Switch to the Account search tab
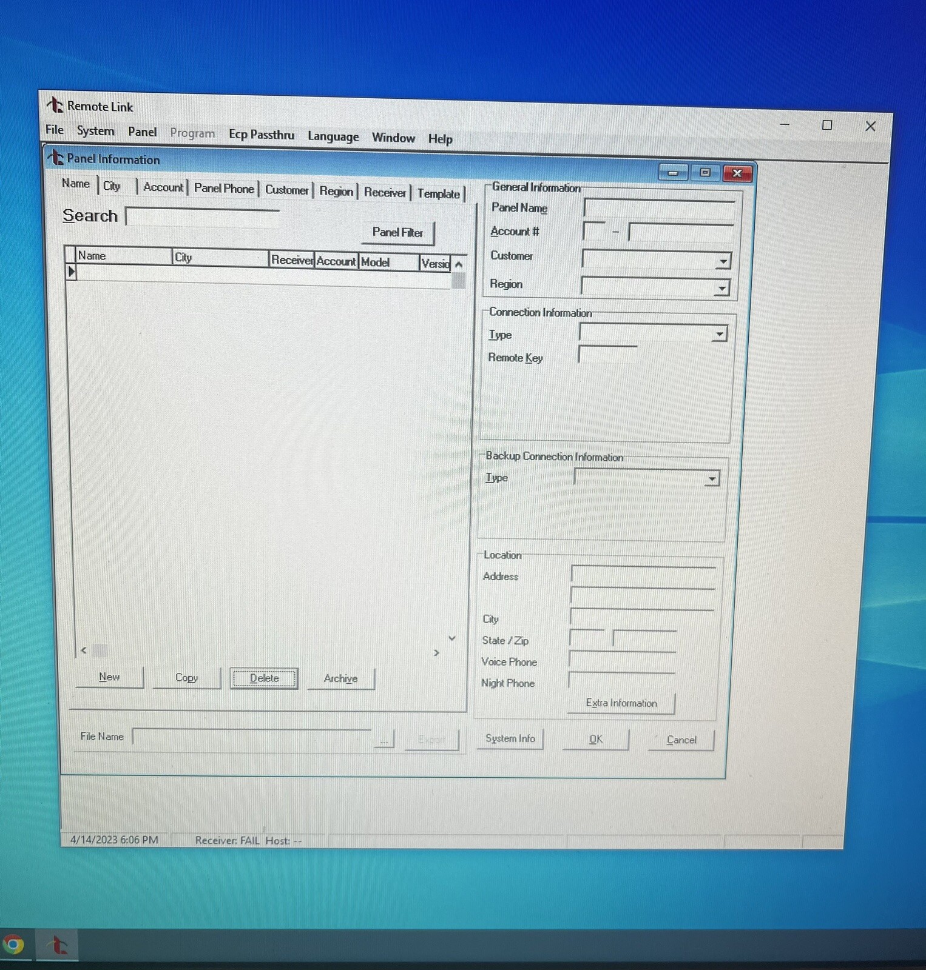The width and height of the screenshot is (926, 970). (x=163, y=187)
